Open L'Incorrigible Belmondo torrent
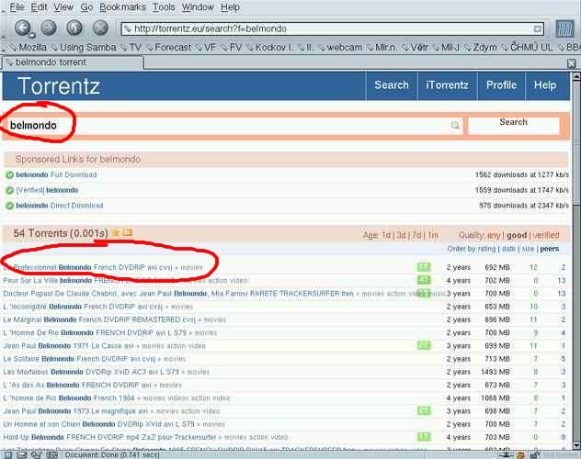Screen dimensions: 581x459 pyautogui.click(x=83, y=307)
